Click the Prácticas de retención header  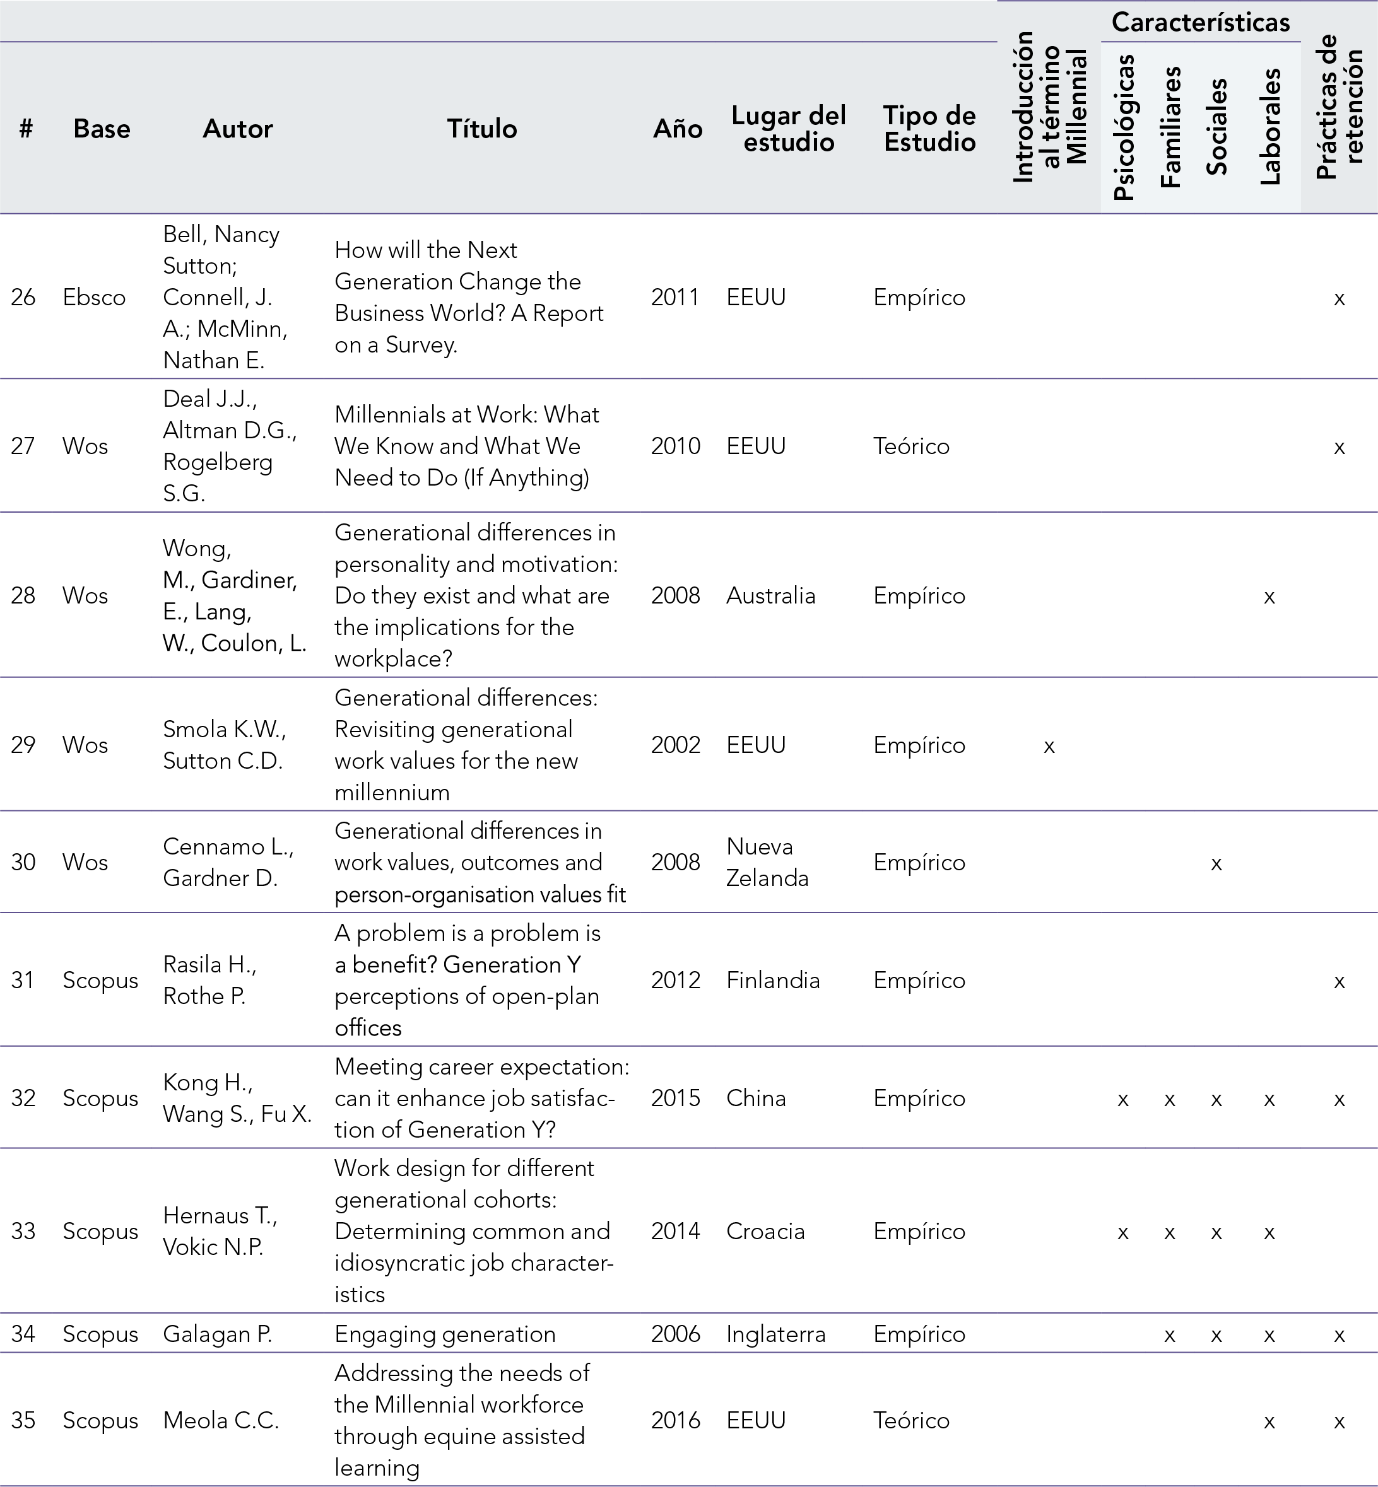point(1340,107)
